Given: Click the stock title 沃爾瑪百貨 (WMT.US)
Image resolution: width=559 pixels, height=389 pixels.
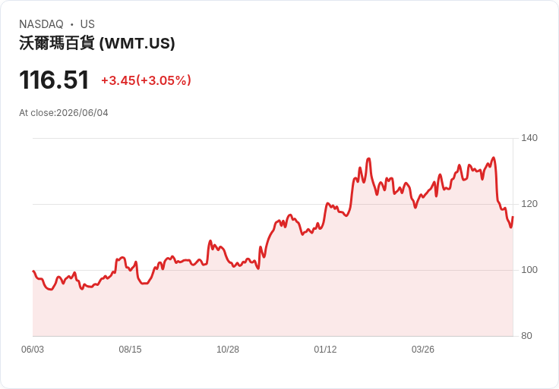Looking at the screenshot, I should coord(97,43).
